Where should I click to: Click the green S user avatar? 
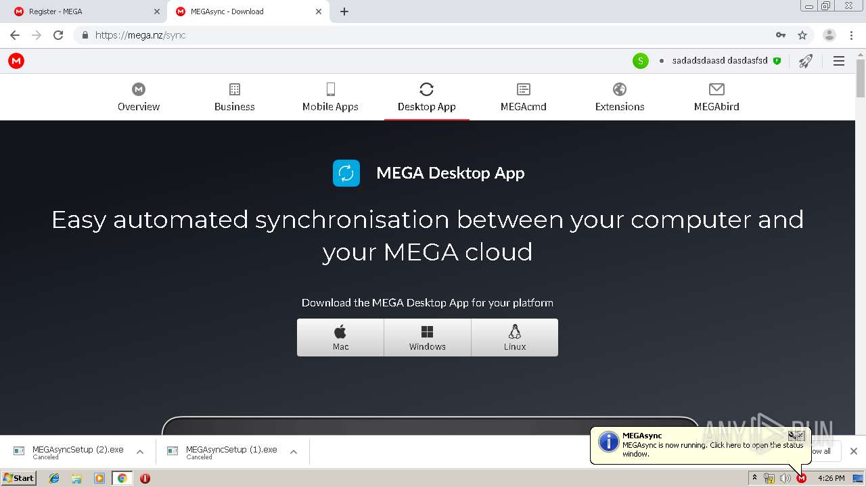pos(641,61)
